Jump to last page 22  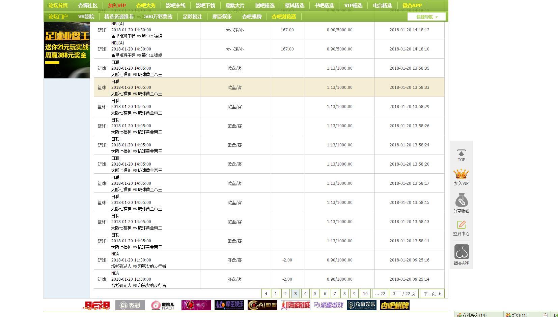pos(380,293)
